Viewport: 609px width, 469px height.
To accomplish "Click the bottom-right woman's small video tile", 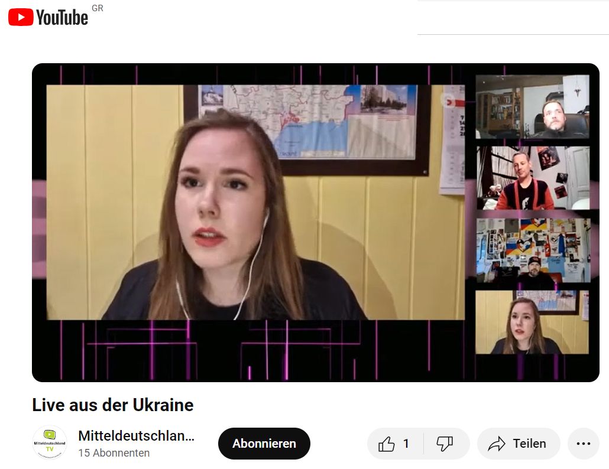I will (532, 322).
